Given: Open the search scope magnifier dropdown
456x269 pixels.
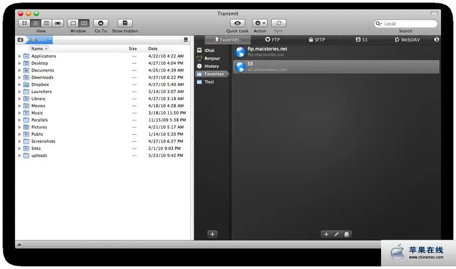Looking at the screenshot, I should tap(378, 24).
